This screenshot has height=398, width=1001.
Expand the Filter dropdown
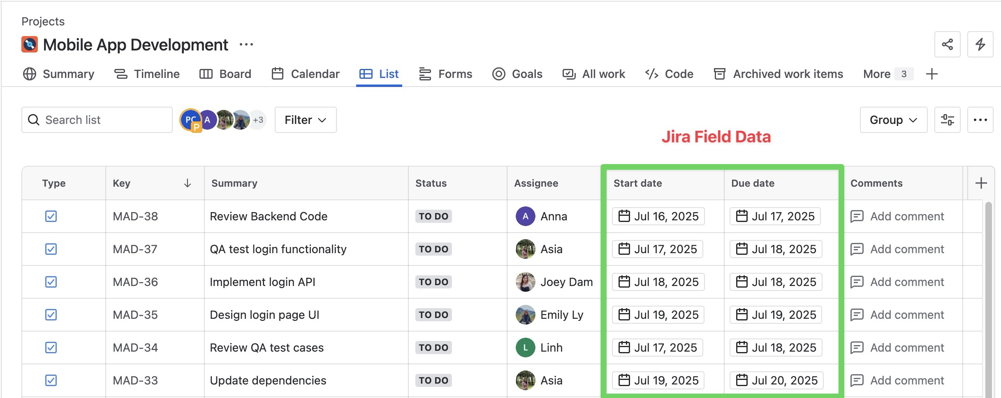point(305,120)
